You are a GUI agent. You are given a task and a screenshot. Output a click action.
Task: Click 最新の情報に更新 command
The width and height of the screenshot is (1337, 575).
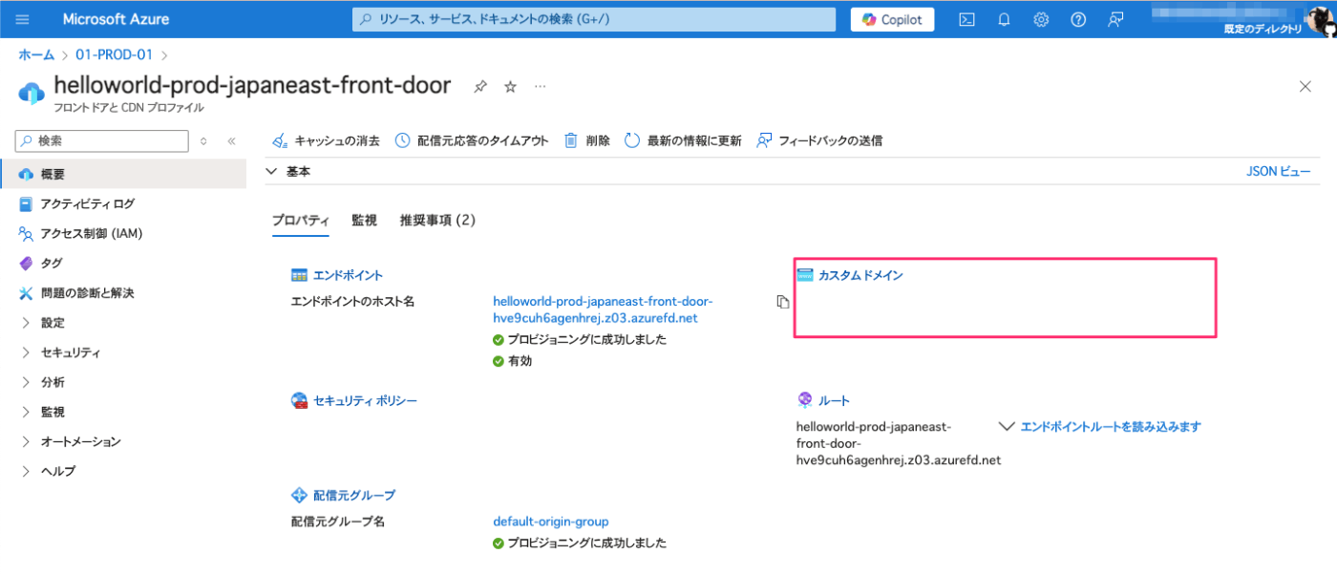(x=683, y=140)
